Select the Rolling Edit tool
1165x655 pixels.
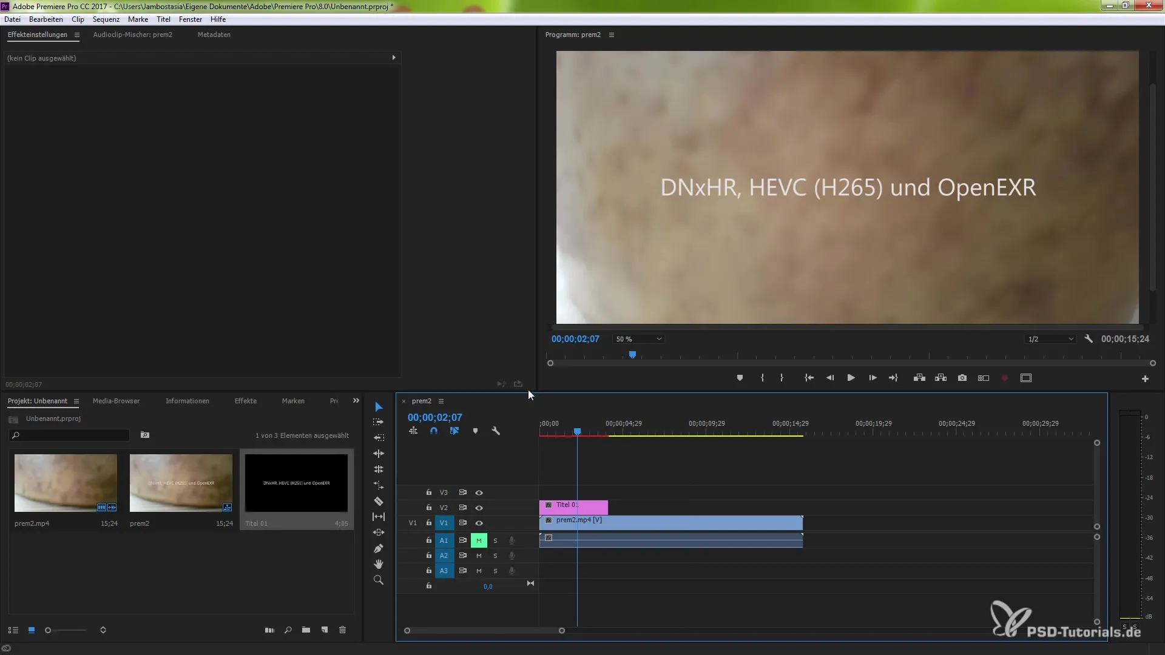pos(379,454)
